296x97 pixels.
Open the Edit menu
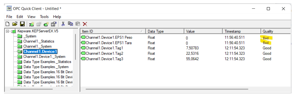[20, 17]
